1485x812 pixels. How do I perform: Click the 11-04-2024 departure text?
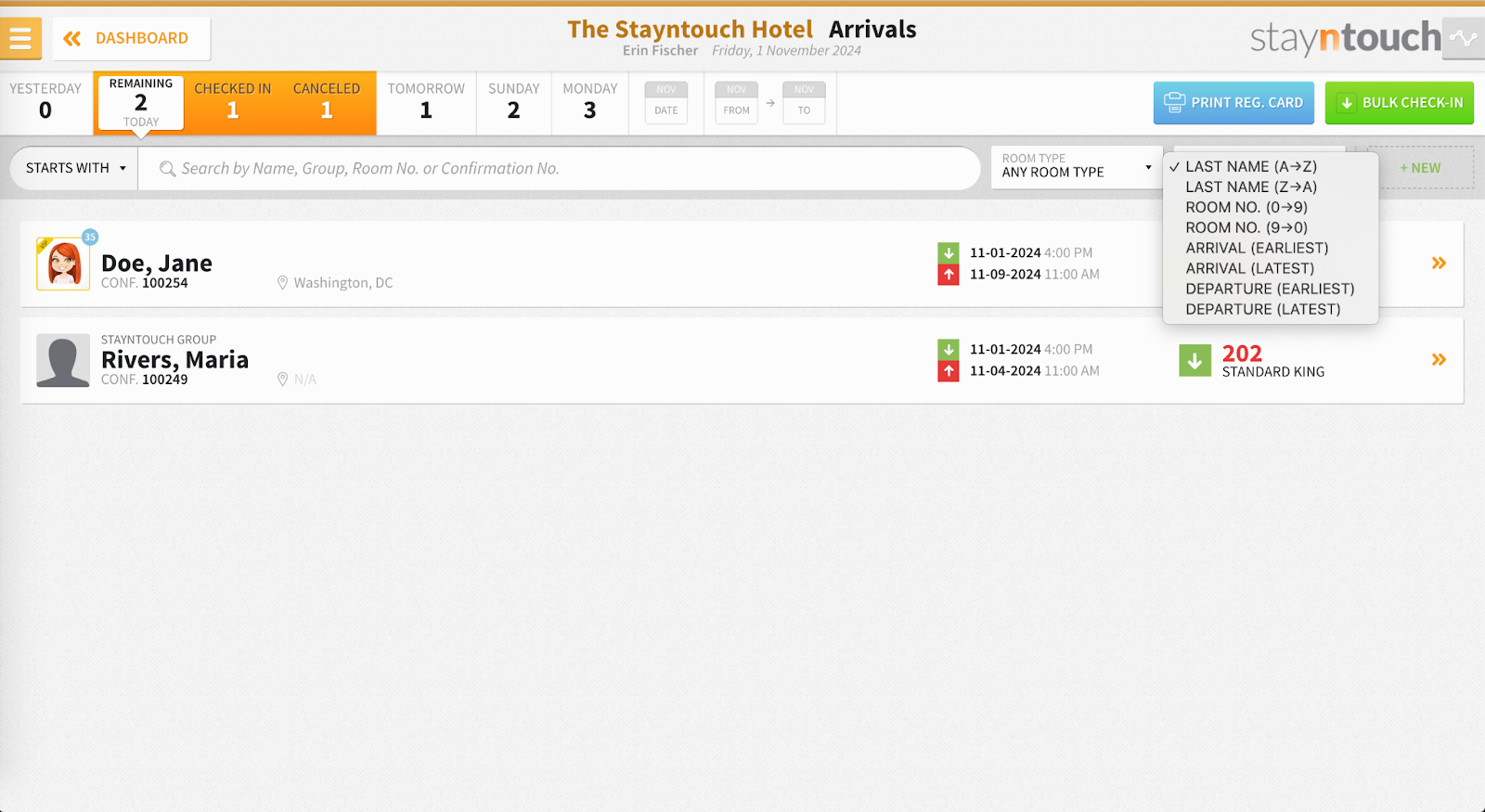click(1005, 371)
